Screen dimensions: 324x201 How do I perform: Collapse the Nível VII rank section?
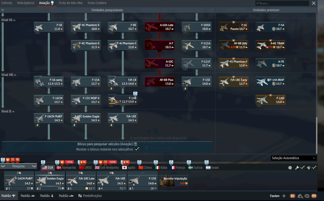[8, 20]
